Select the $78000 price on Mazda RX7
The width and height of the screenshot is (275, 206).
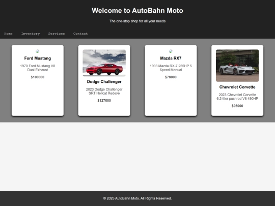171,77
